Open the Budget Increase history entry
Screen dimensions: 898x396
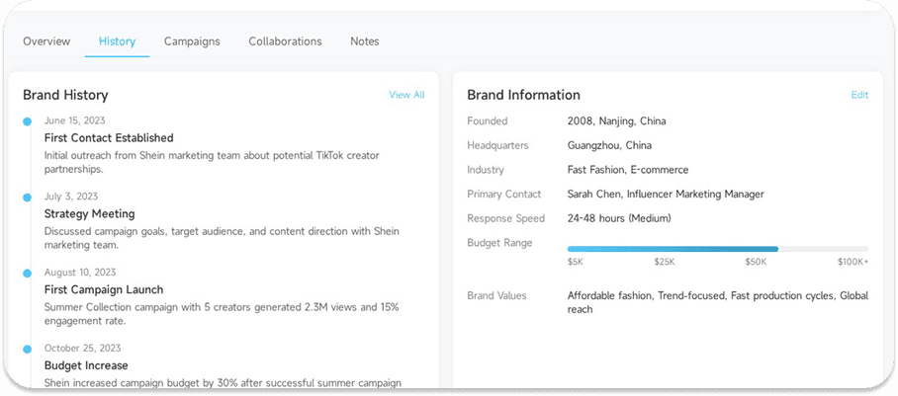click(86, 366)
